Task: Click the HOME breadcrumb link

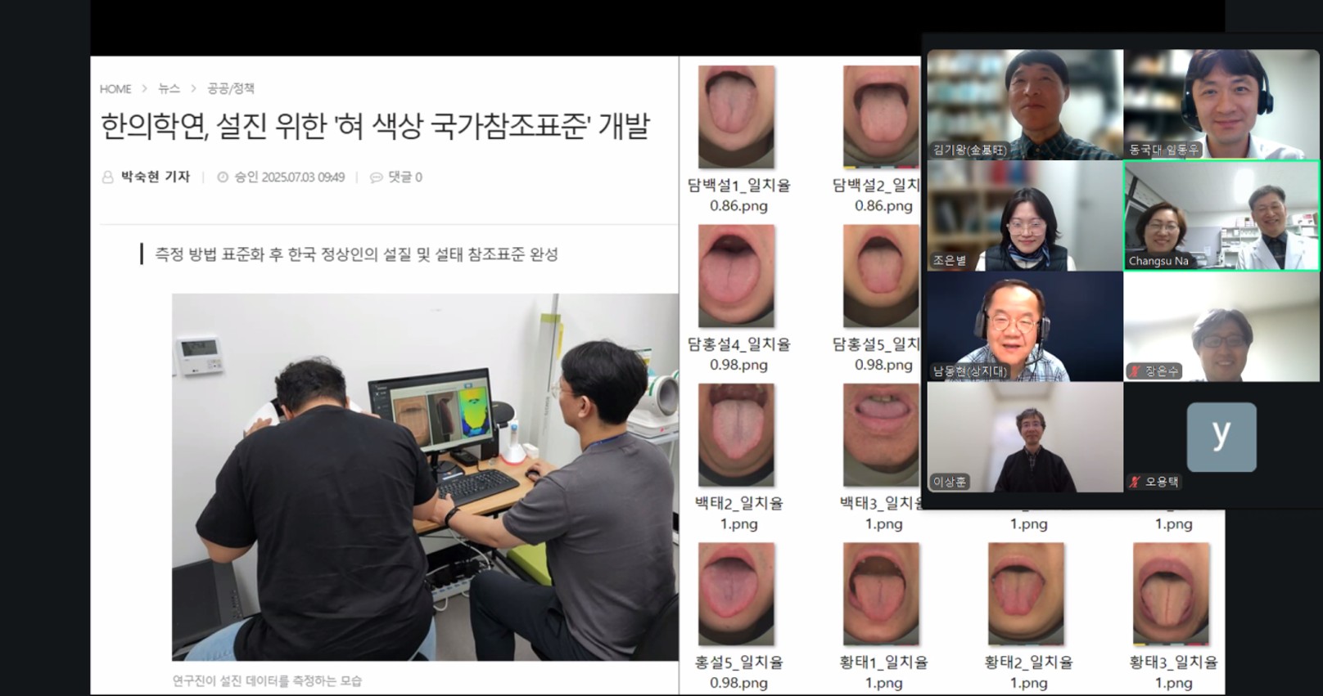Action: point(115,88)
